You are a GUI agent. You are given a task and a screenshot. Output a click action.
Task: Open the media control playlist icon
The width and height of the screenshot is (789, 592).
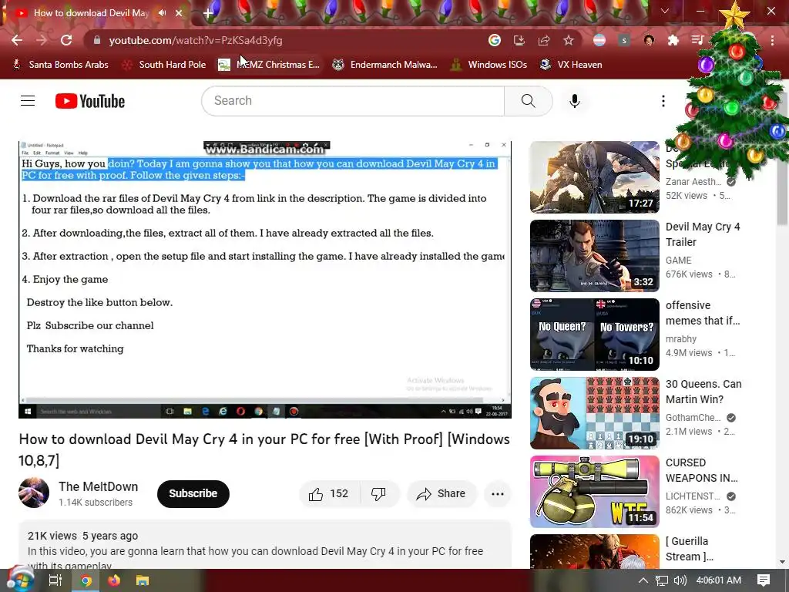pyautogui.click(x=697, y=40)
